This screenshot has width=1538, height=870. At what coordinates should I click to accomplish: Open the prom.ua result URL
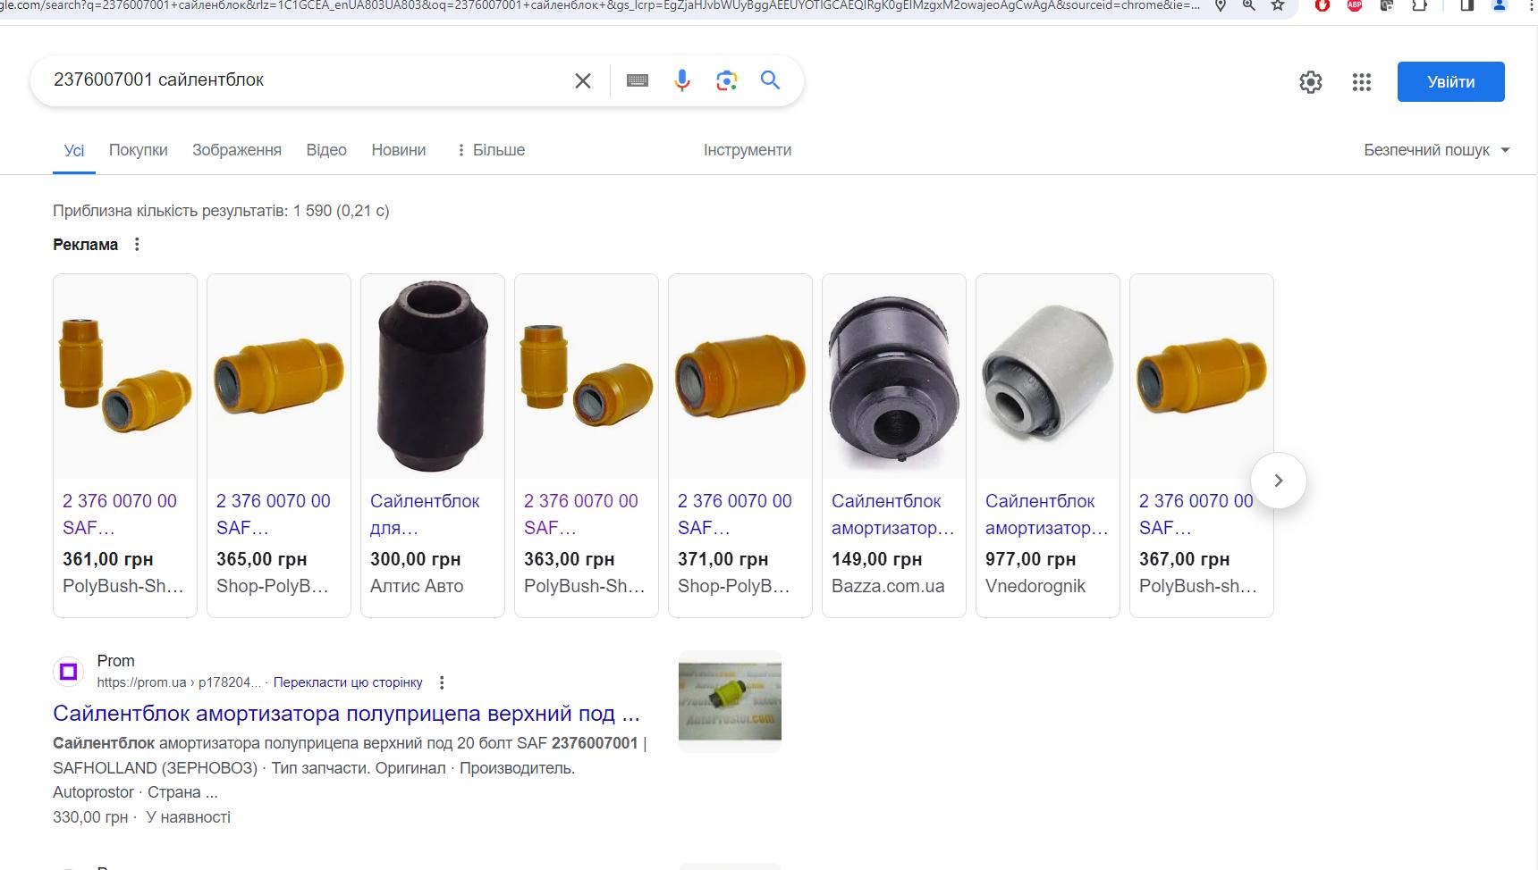pyautogui.click(x=179, y=682)
